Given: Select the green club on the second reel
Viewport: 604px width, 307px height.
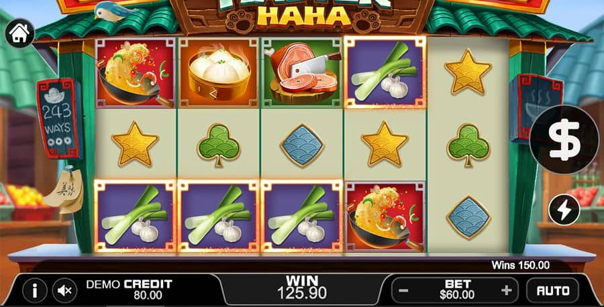Looking at the screenshot, I should pyautogui.click(x=219, y=145).
